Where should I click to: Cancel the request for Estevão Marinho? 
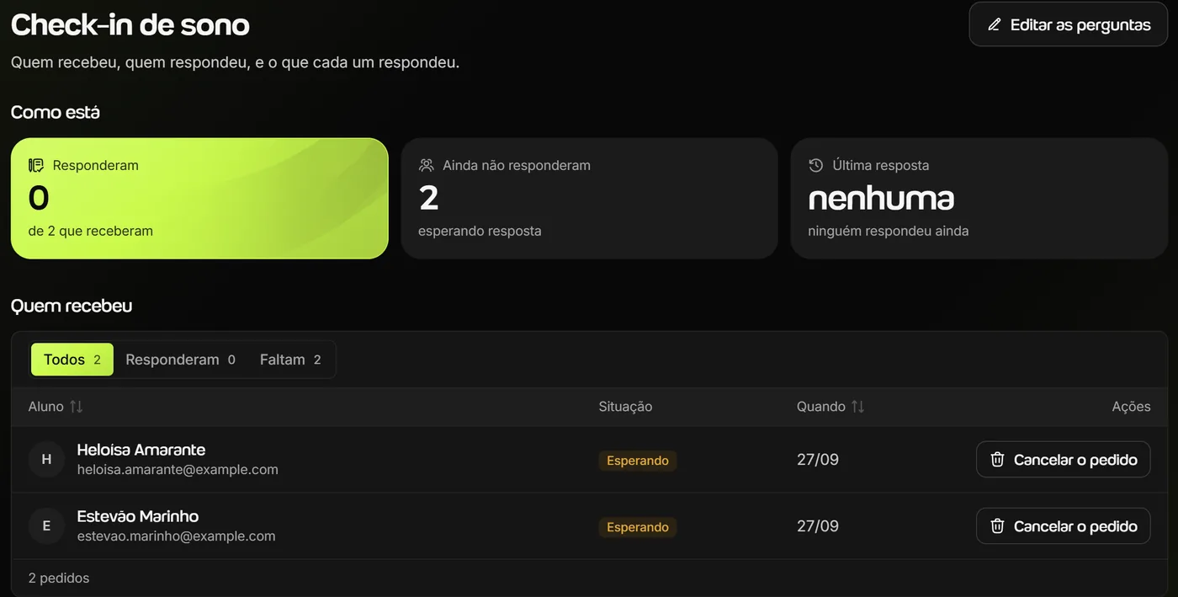coord(1064,526)
